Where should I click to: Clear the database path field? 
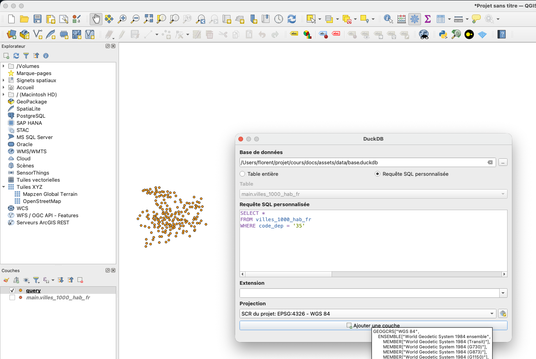(x=490, y=162)
